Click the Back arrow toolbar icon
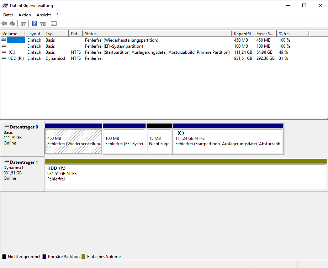The image size is (328, 268). click(4, 23)
